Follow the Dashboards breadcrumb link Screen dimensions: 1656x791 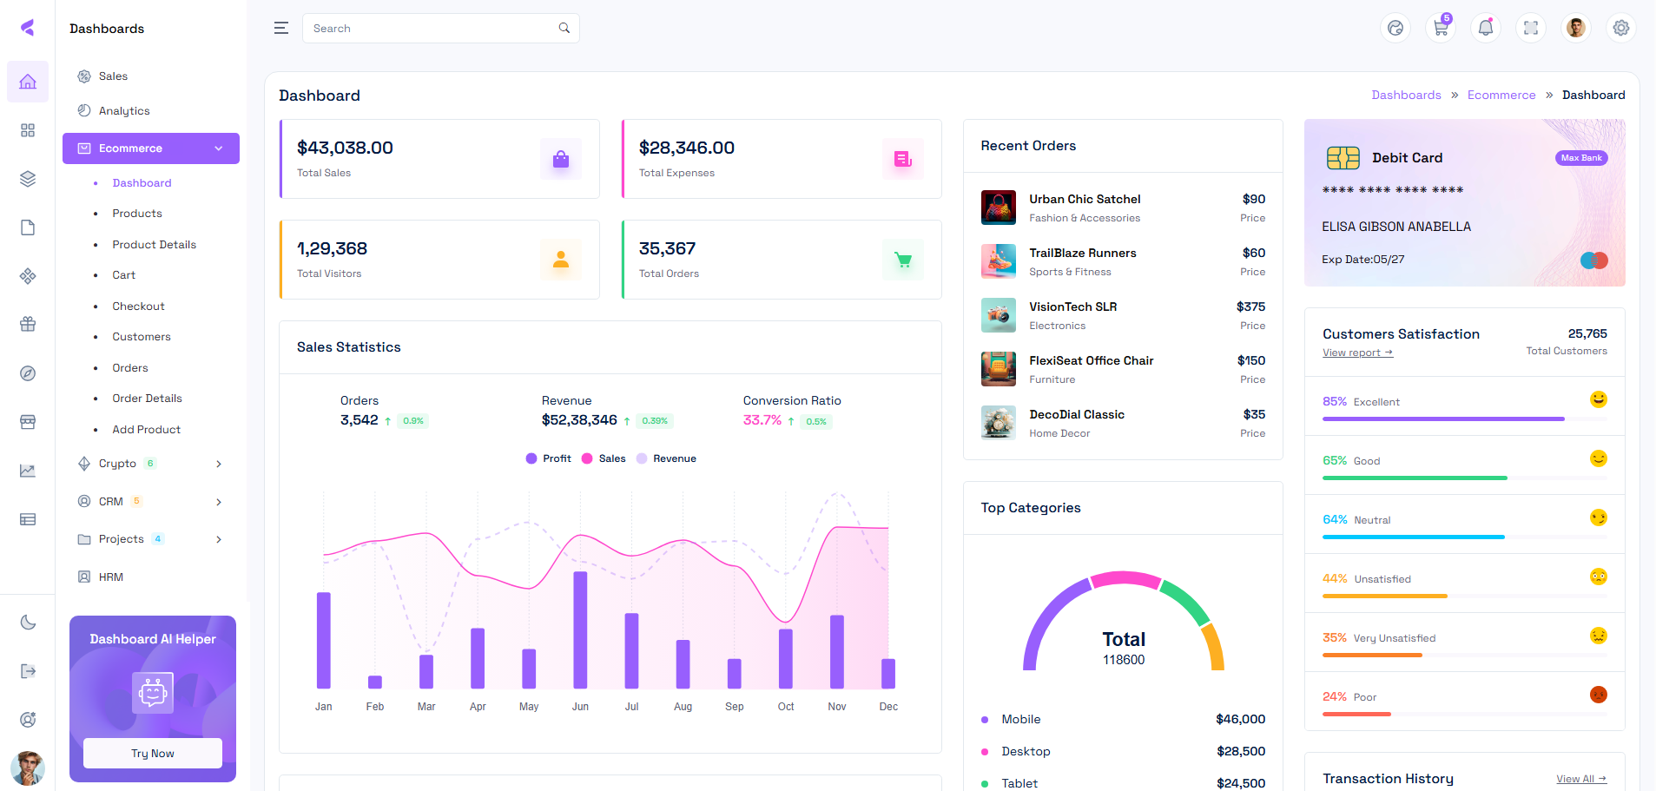[1406, 96]
